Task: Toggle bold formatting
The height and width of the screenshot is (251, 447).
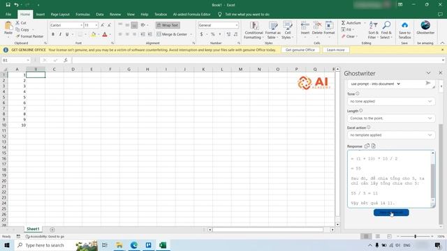Action: (x=53, y=34)
